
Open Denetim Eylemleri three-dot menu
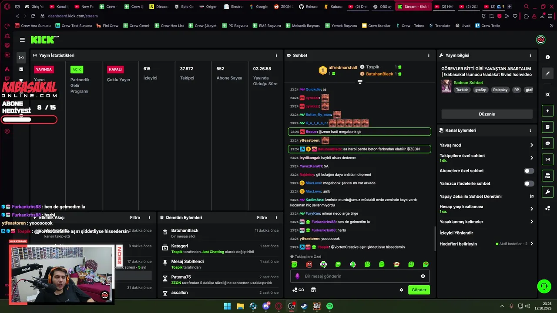[x=276, y=217]
